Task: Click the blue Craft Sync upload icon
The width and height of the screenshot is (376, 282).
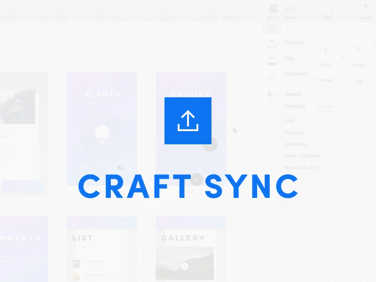Action: point(188,120)
